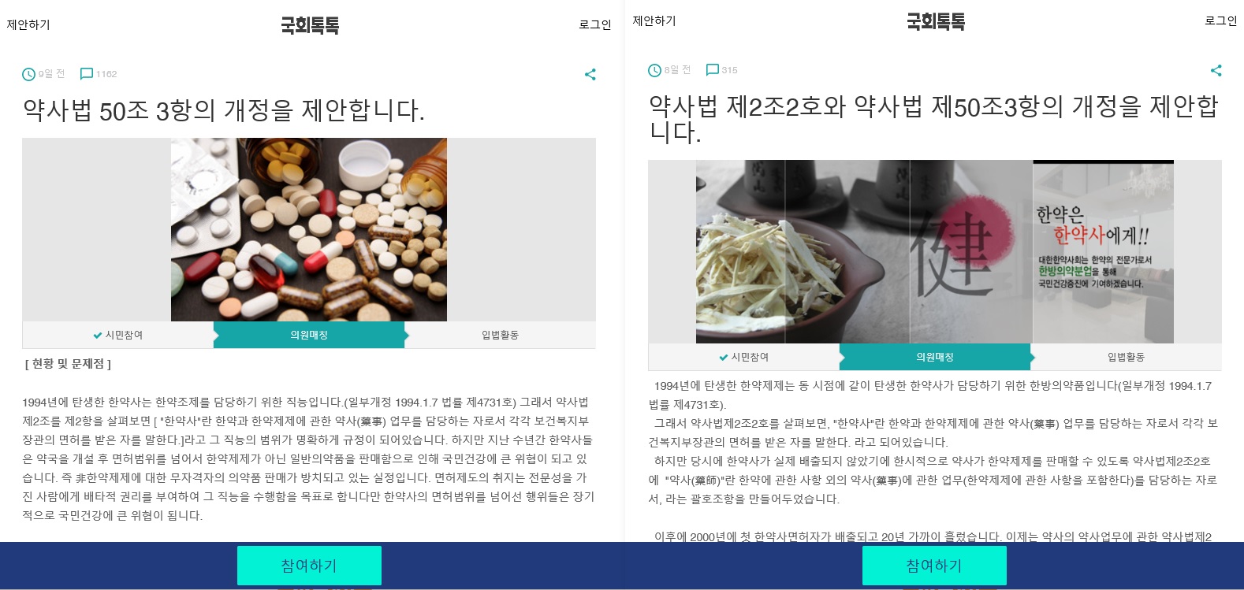This screenshot has width=1244, height=590.
Task: Click comment bubble icon next to 1162
Action: (87, 74)
